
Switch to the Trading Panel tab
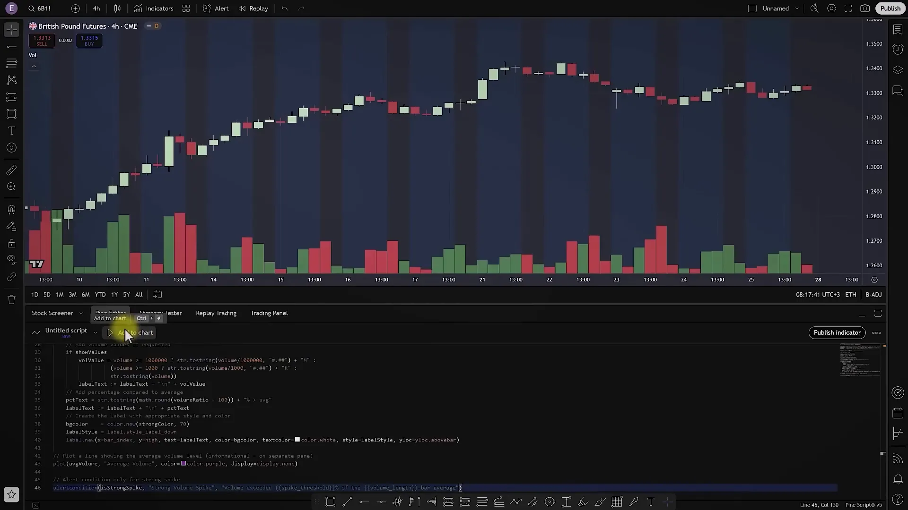(269, 313)
